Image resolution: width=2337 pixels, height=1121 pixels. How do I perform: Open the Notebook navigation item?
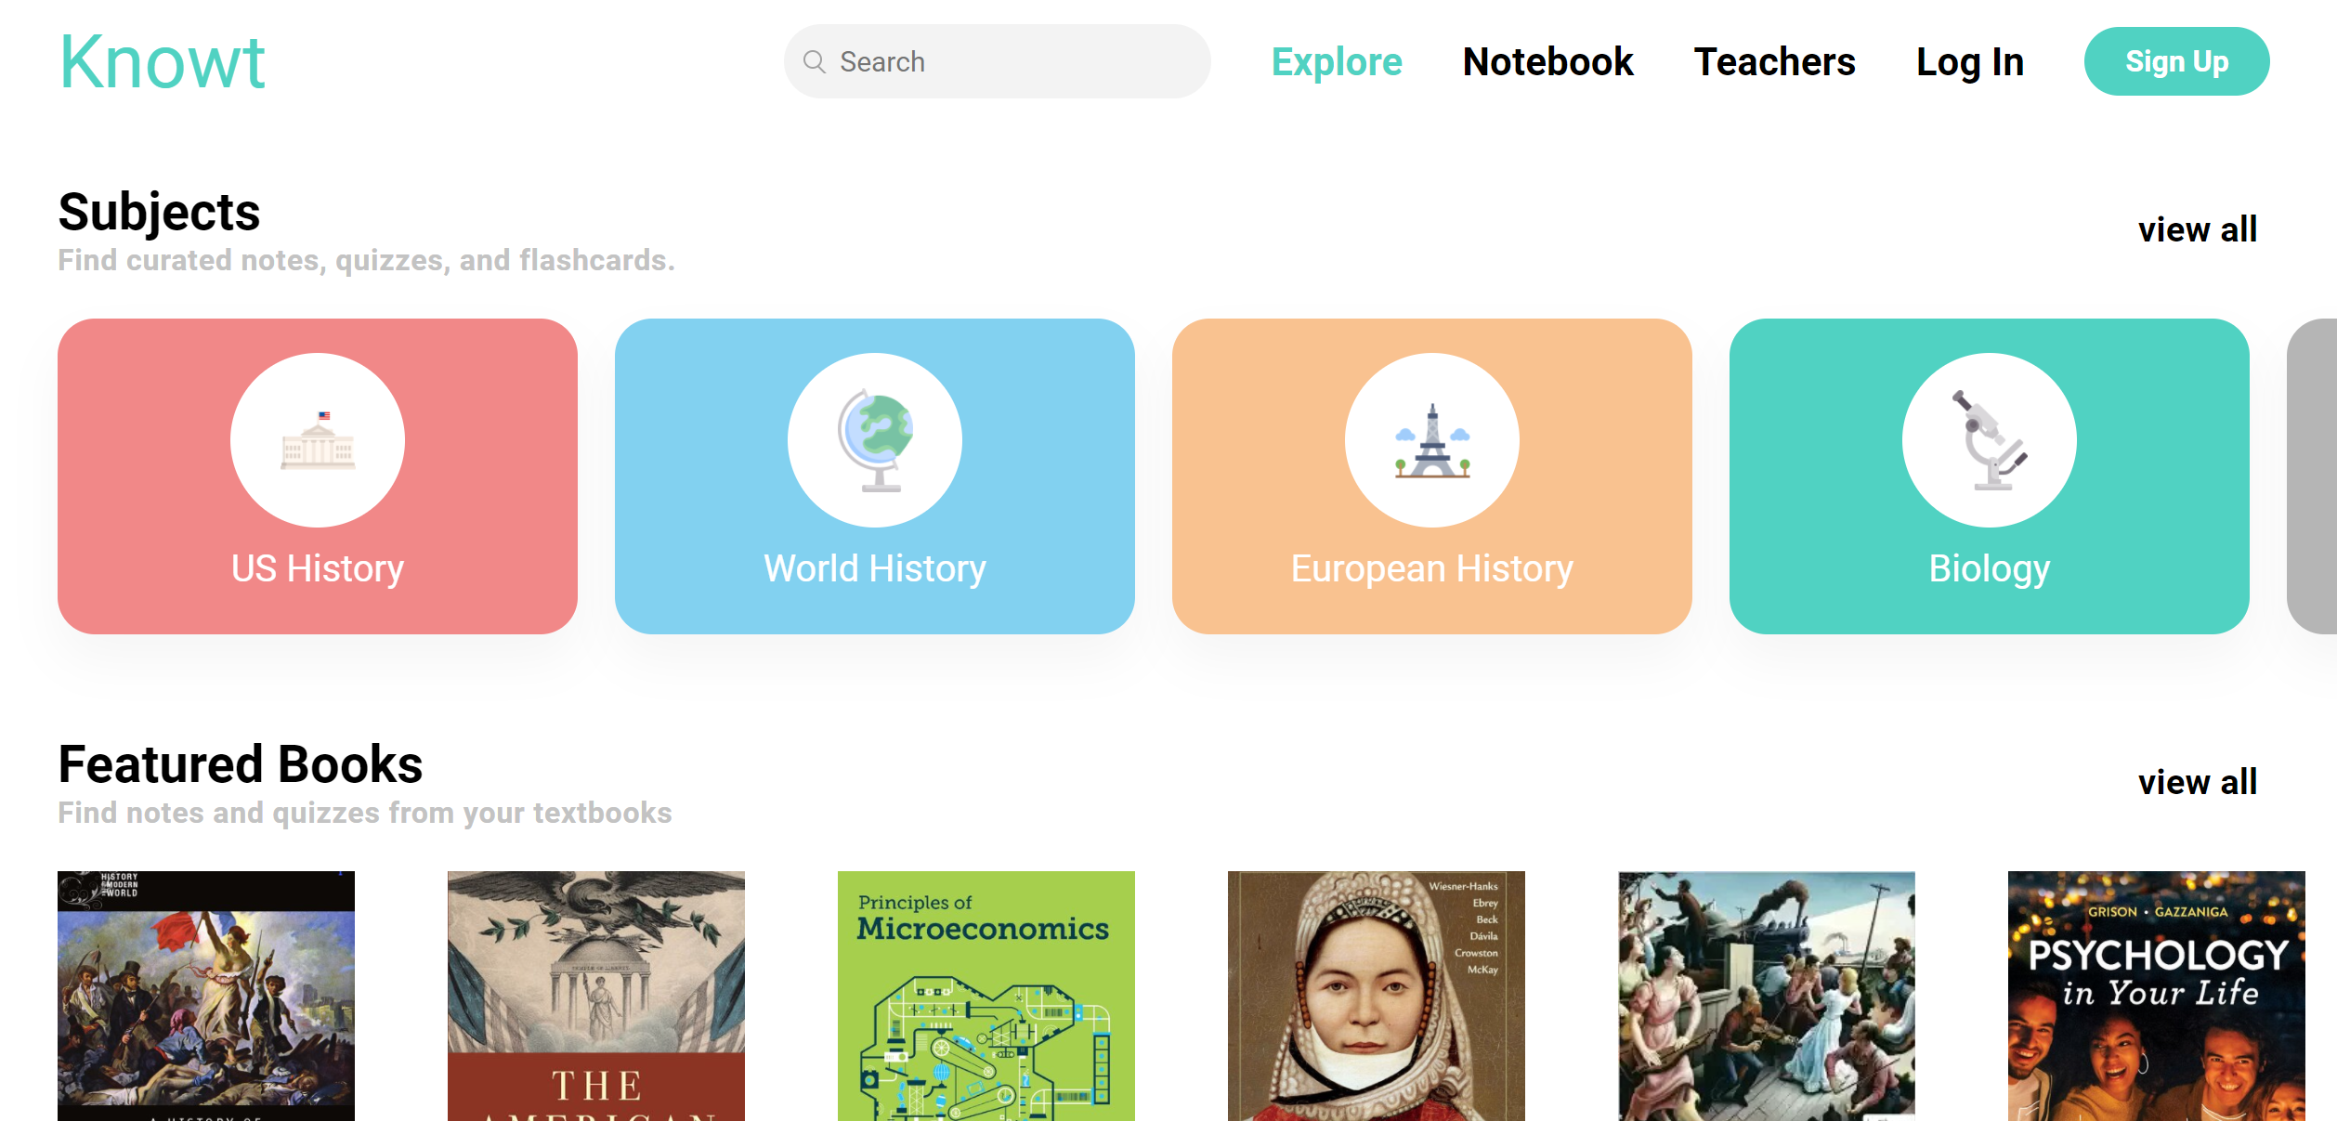[1547, 62]
